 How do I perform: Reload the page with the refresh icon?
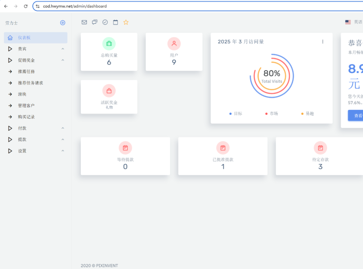[26, 6]
